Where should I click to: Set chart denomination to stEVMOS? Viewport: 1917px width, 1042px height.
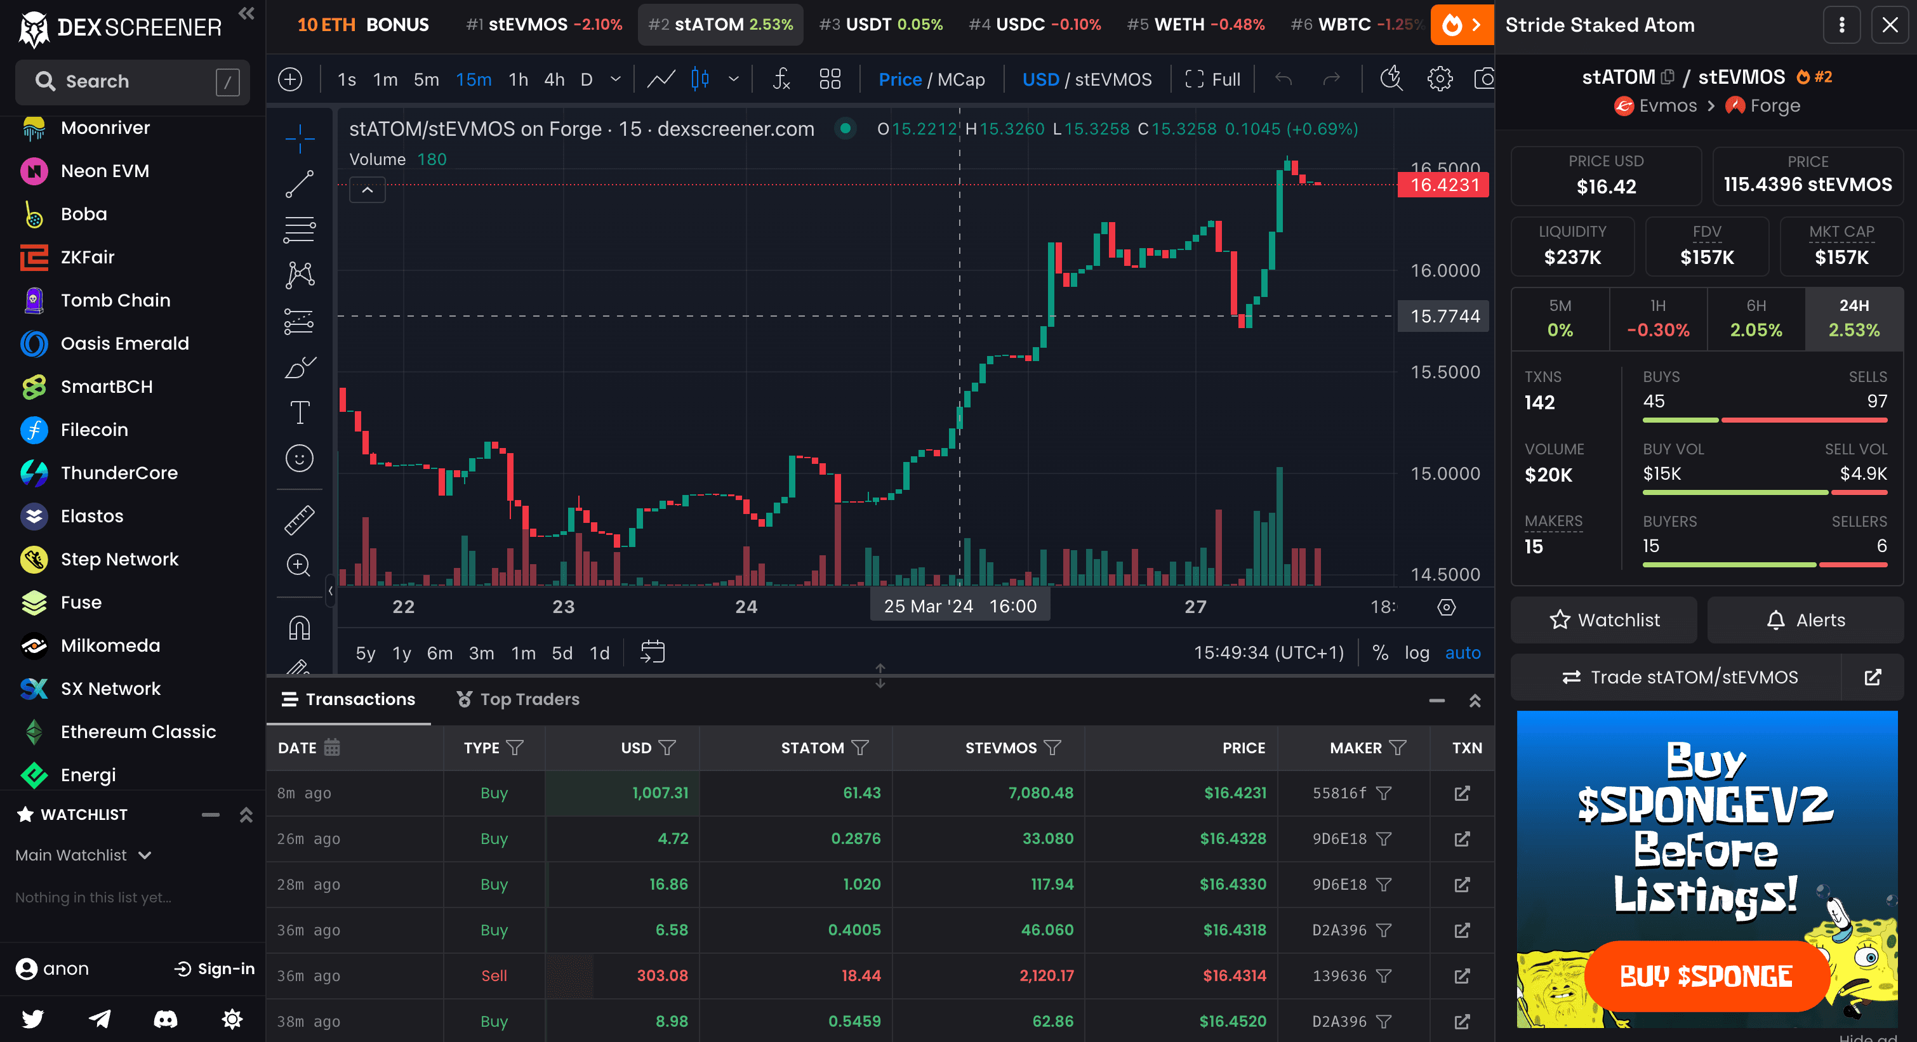click(x=1113, y=79)
